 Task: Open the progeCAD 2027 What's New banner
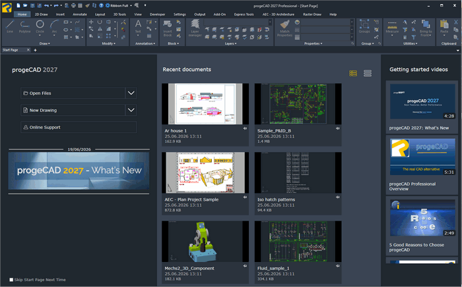coord(79,170)
